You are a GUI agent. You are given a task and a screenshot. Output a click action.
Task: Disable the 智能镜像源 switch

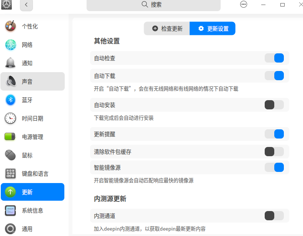274,167
